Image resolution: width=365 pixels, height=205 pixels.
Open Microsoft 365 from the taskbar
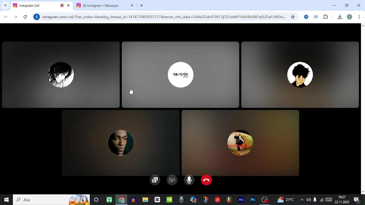(x=193, y=200)
